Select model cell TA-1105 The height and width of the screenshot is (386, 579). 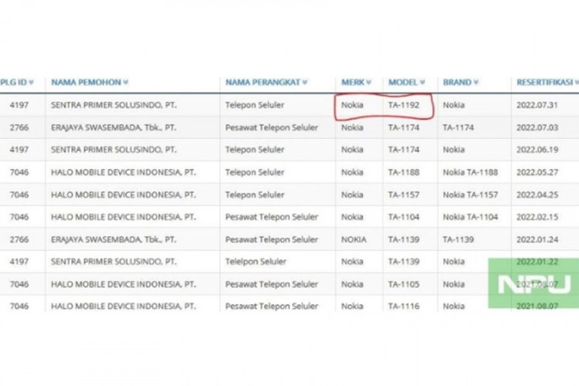(404, 284)
